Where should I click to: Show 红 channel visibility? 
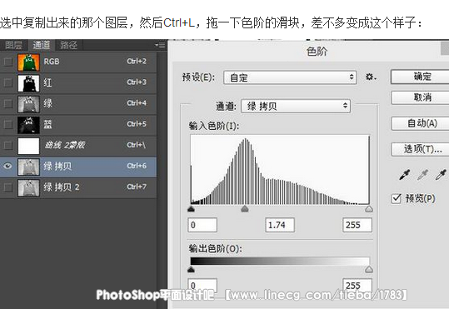(x=7, y=82)
